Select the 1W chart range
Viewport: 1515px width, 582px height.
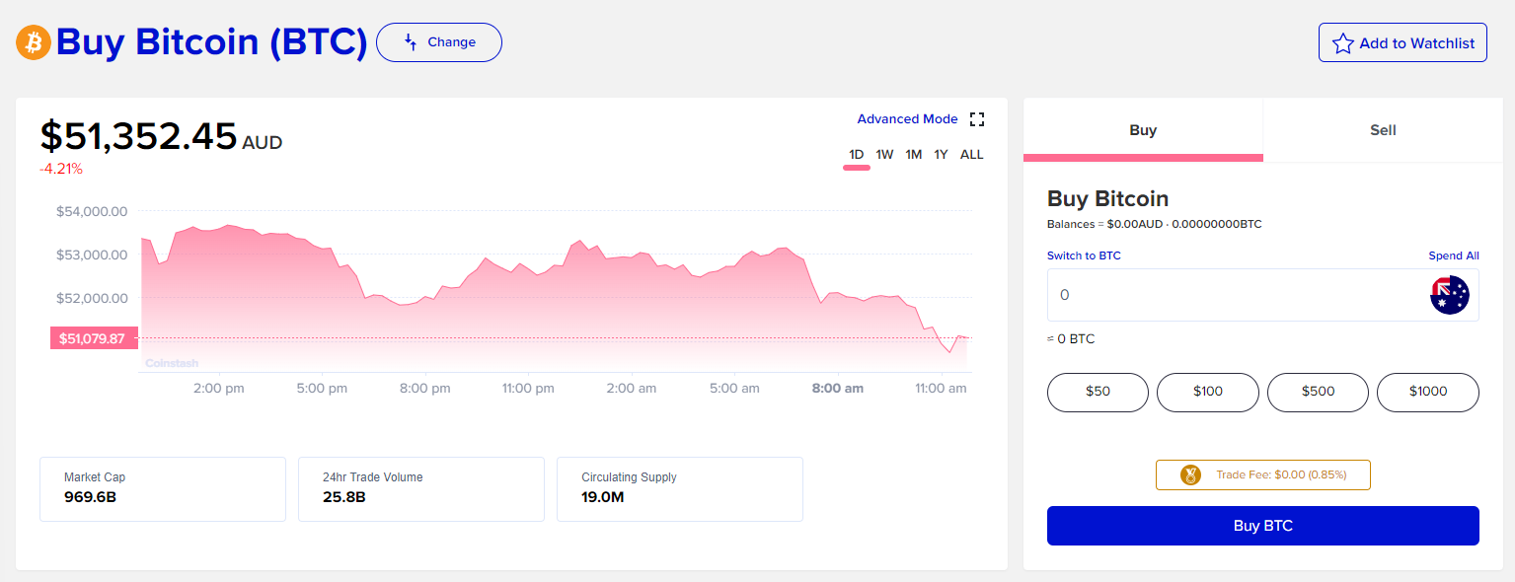coord(884,155)
